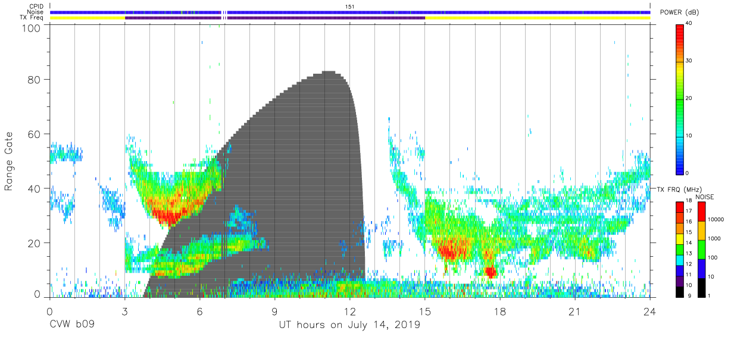Select the POWER (dB) legend title
Screen dimensions: 731x337
679,12
